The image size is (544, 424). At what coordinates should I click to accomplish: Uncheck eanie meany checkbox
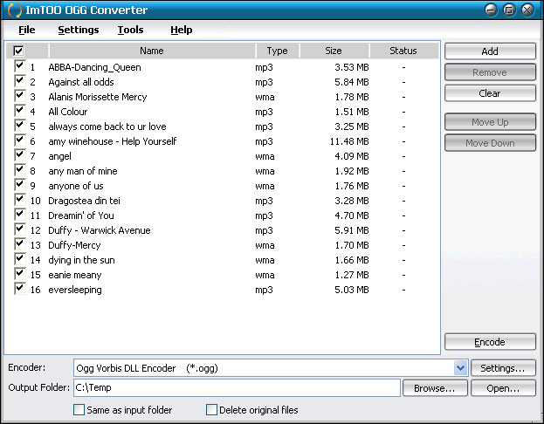click(20, 274)
